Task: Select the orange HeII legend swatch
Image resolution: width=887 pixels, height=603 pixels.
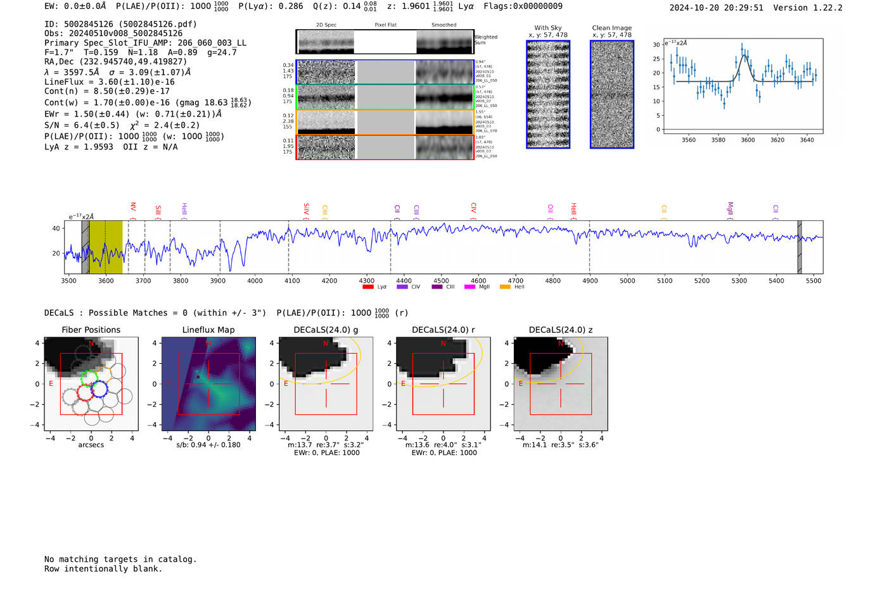Action: coord(505,287)
